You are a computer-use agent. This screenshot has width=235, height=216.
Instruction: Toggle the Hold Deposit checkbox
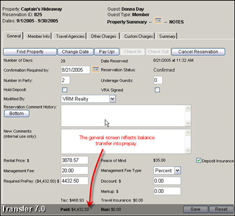coord(65,90)
